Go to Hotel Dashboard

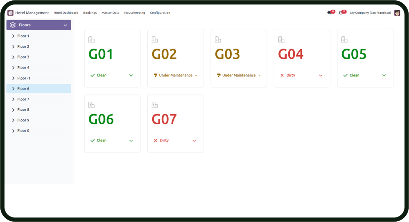66,13
